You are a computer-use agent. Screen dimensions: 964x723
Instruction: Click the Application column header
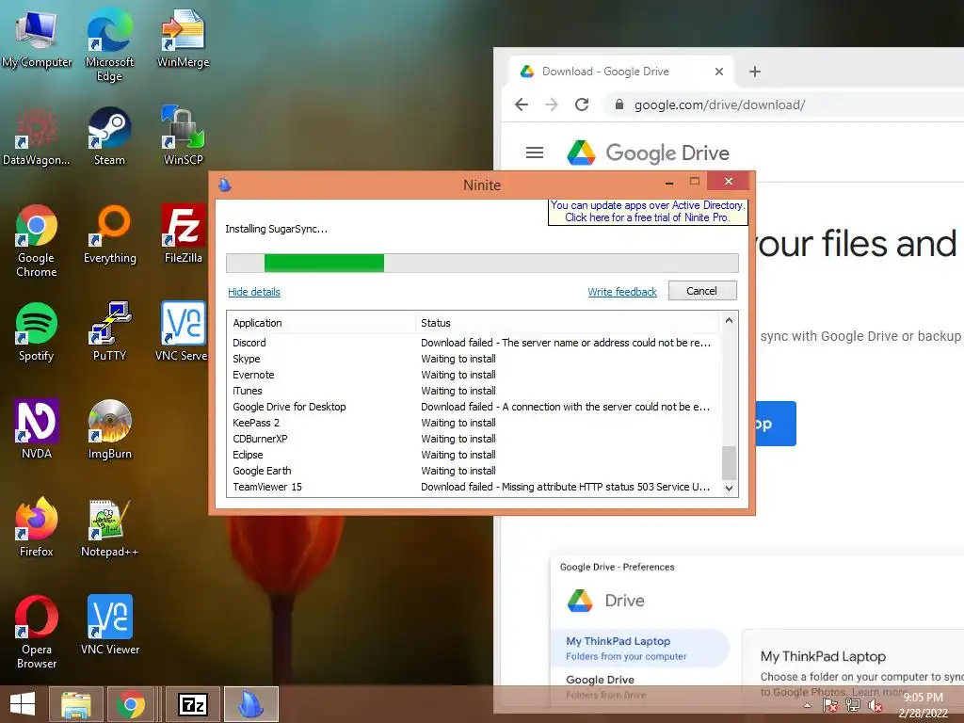coord(321,323)
